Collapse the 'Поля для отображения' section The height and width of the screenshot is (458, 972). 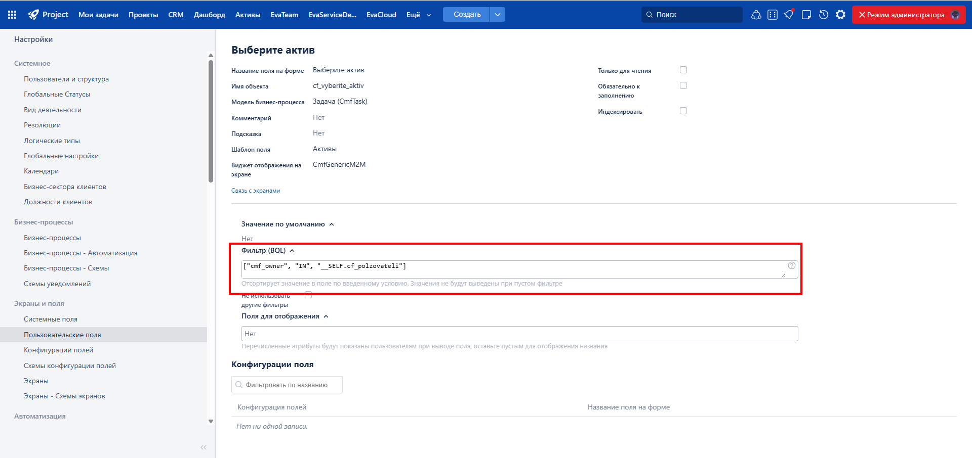326,316
